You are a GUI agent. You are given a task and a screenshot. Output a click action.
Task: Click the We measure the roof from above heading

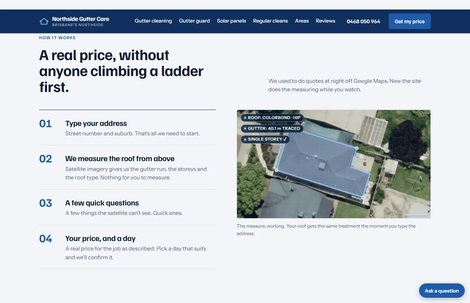120,159
